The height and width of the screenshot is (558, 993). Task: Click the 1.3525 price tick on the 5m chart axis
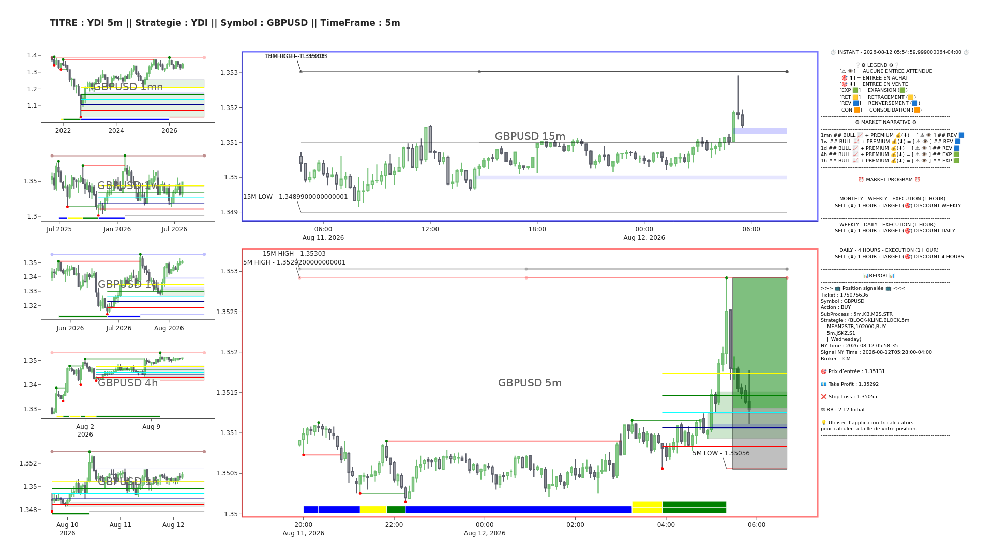[228, 312]
